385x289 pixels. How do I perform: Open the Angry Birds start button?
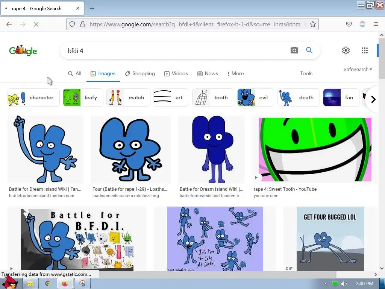coord(10,282)
